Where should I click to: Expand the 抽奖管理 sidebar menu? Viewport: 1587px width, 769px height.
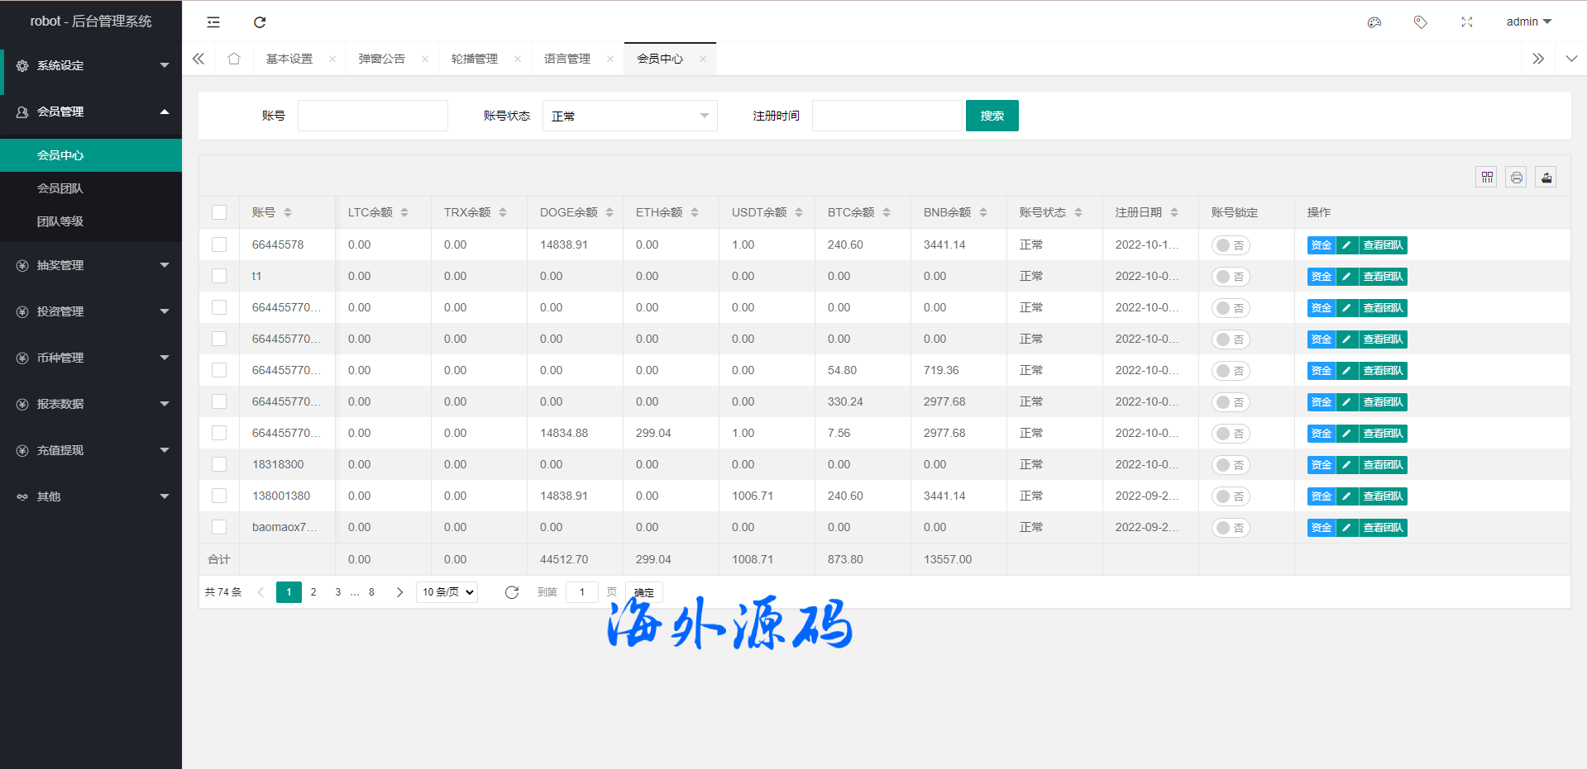(91, 265)
